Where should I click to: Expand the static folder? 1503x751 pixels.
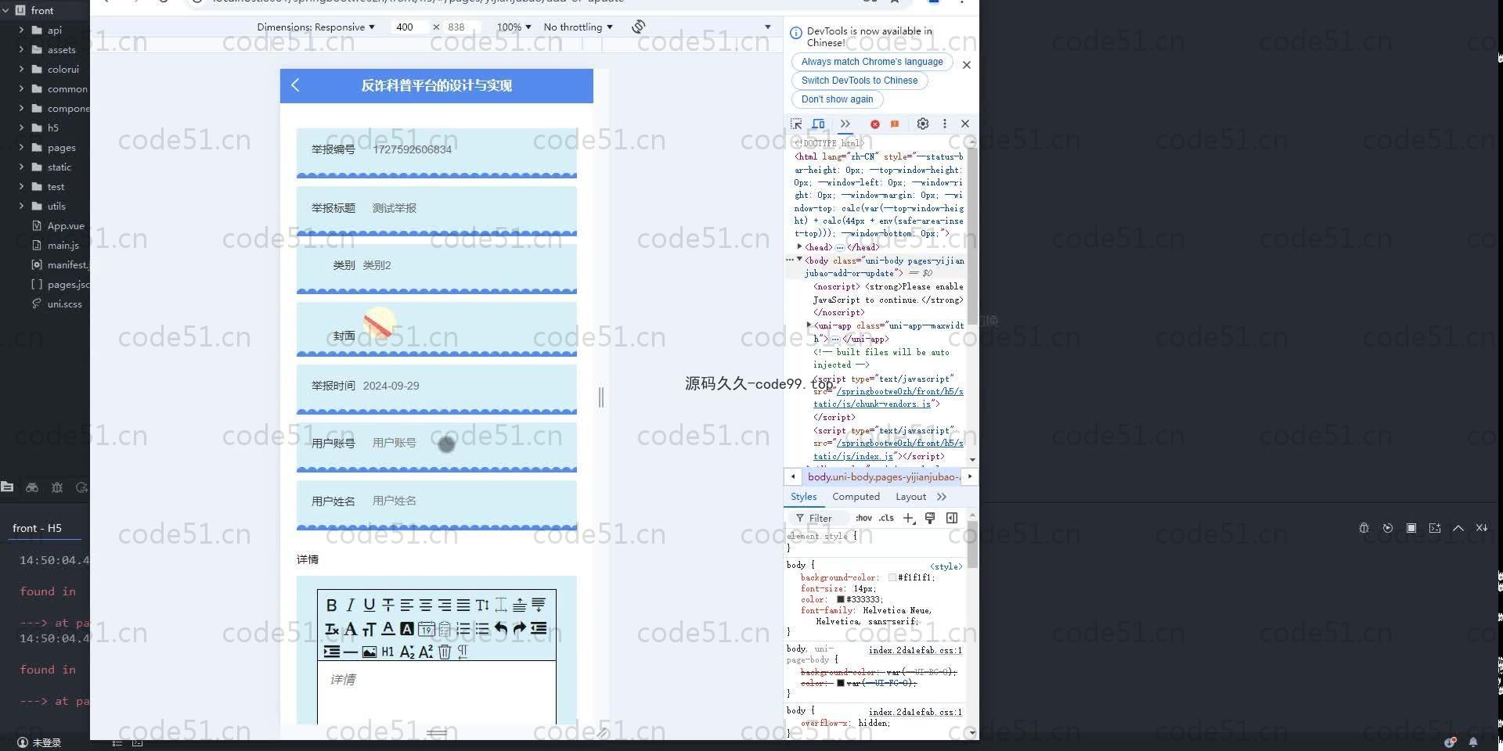[21, 167]
